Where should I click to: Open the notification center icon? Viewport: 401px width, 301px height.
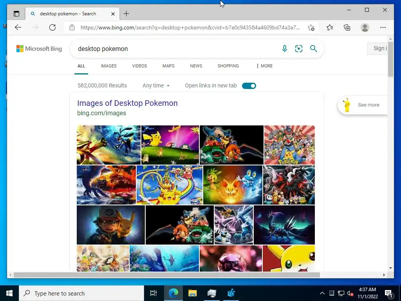click(x=388, y=293)
